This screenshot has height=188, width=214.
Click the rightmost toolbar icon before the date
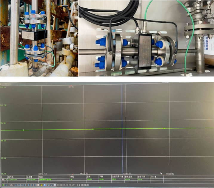coord(55,185)
